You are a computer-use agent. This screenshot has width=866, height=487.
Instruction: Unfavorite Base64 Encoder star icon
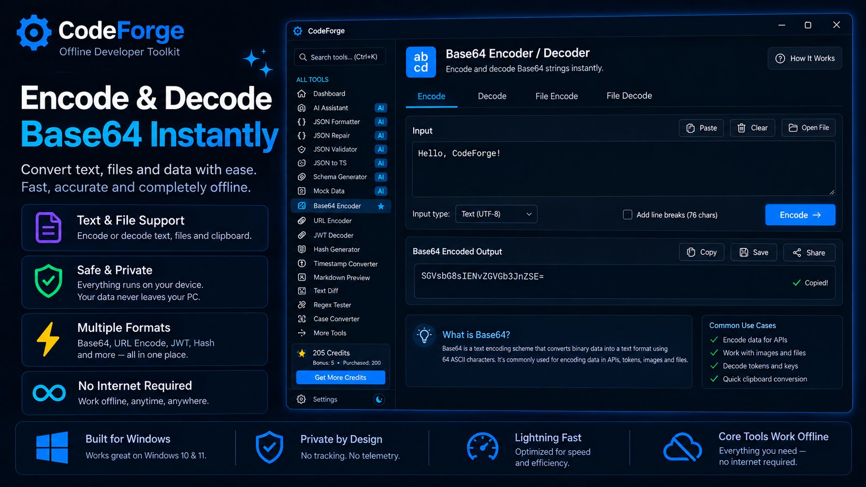pos(381,206)
